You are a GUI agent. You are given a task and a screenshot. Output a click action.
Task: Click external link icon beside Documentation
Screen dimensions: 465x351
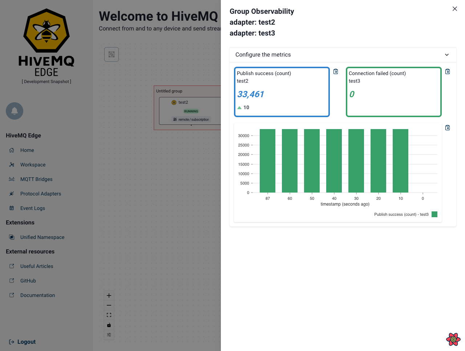coord(12,295)
